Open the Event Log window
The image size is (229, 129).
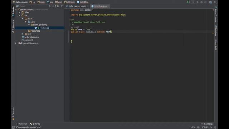click(x=207, y=124)
